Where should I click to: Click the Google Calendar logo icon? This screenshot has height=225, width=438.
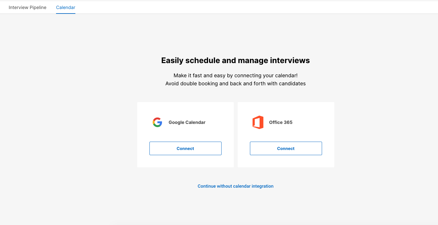(x=157, y=122)
